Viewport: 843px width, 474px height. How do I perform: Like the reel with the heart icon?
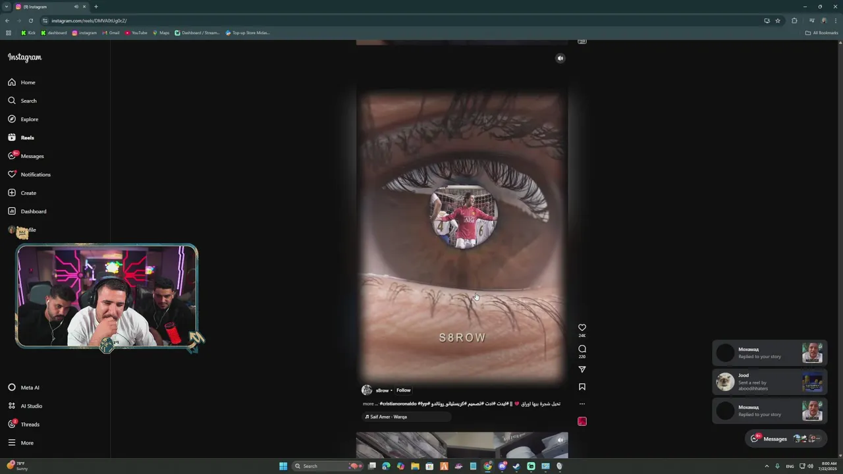pos(582,327)
